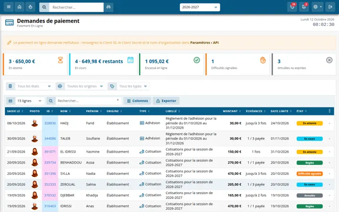Open the Tous les états dropdown
The height and width of the screenshot is (212, 339).
[34, 86]
